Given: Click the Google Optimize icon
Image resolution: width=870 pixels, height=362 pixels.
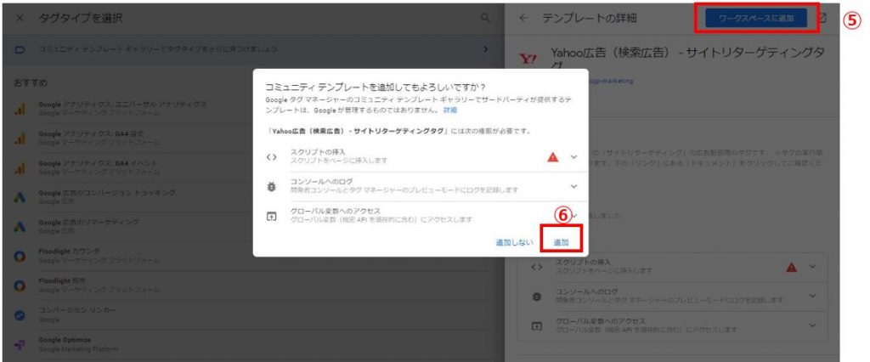Looking at the screenshot, I should click(x=20, y=345).
